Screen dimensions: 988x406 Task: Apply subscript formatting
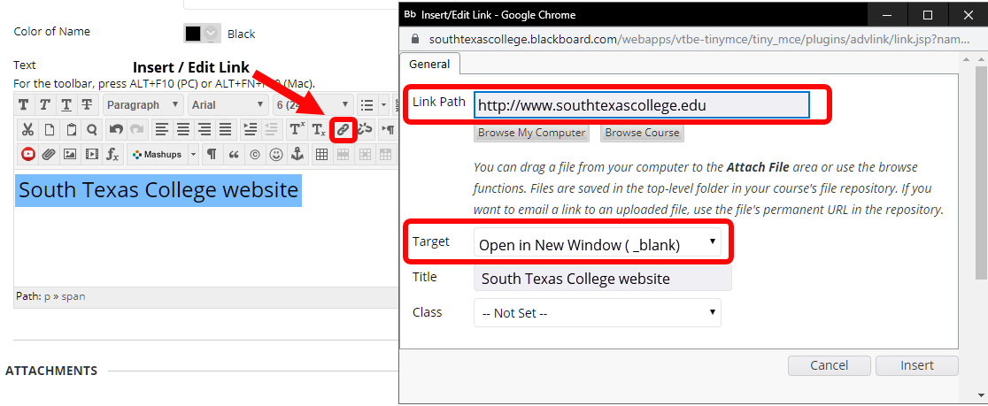[319, 130]
